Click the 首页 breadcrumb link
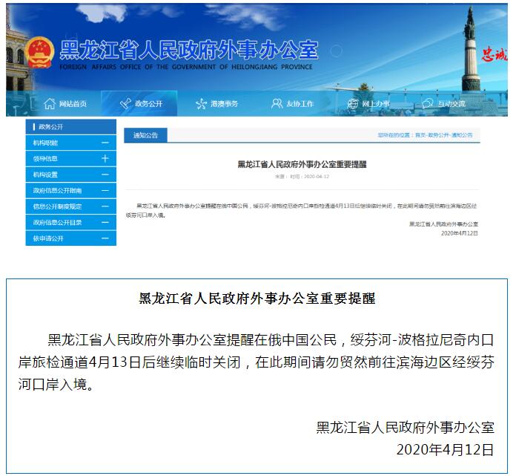Image resolution: width=513 pixels, height=476 pixels. click(x=420, y=135)
